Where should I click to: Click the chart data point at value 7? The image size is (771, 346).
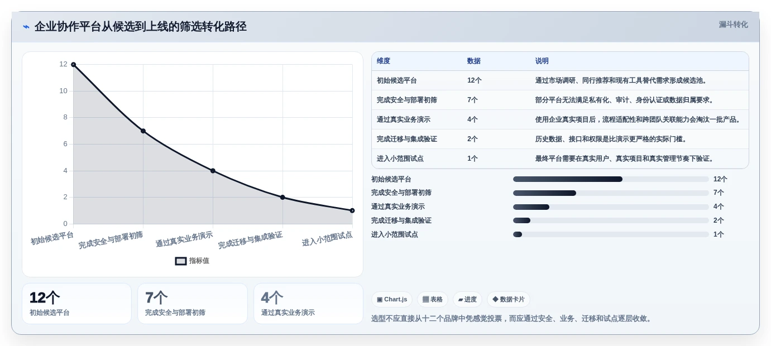pos(143,131)
